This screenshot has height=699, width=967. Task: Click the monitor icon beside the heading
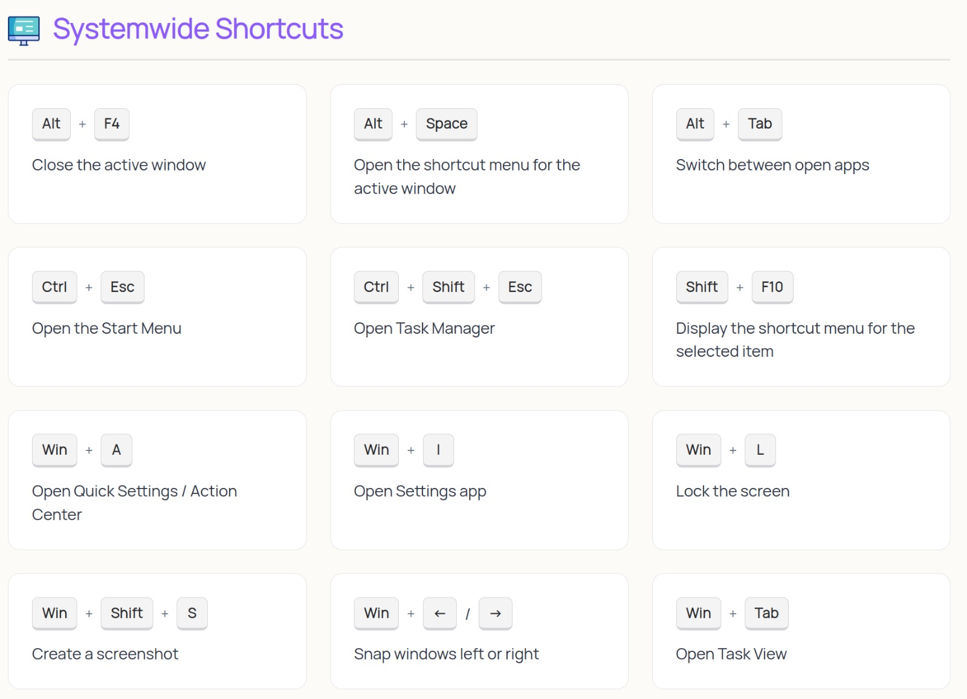click(22, 28)
